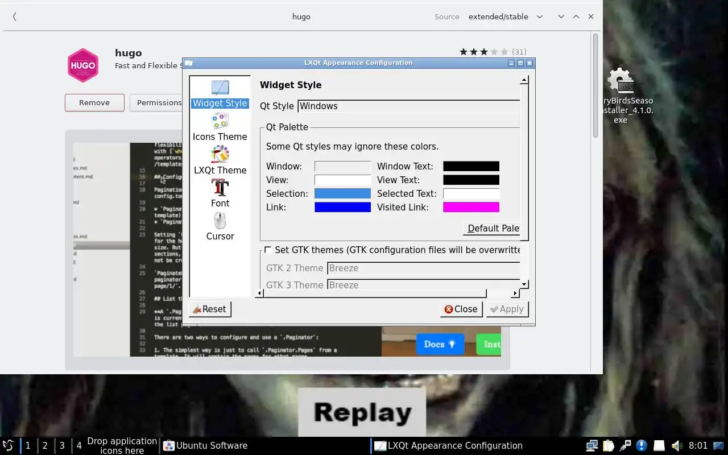Click the Ubuntu Software vertical scrollbar

(x=595, y=85)
